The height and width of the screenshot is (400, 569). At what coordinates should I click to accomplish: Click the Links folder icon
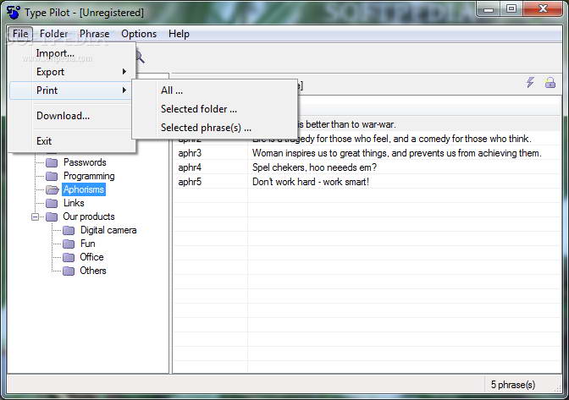52,203
